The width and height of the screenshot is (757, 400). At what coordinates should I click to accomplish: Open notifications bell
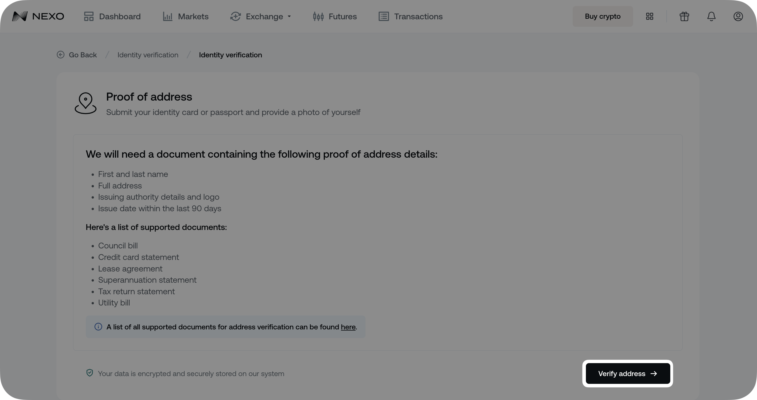(x=711, y=16)
